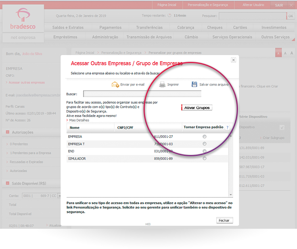This screenshot has height=249, width=297.
Task: Open the Administração menu
Action: (105, 37)
